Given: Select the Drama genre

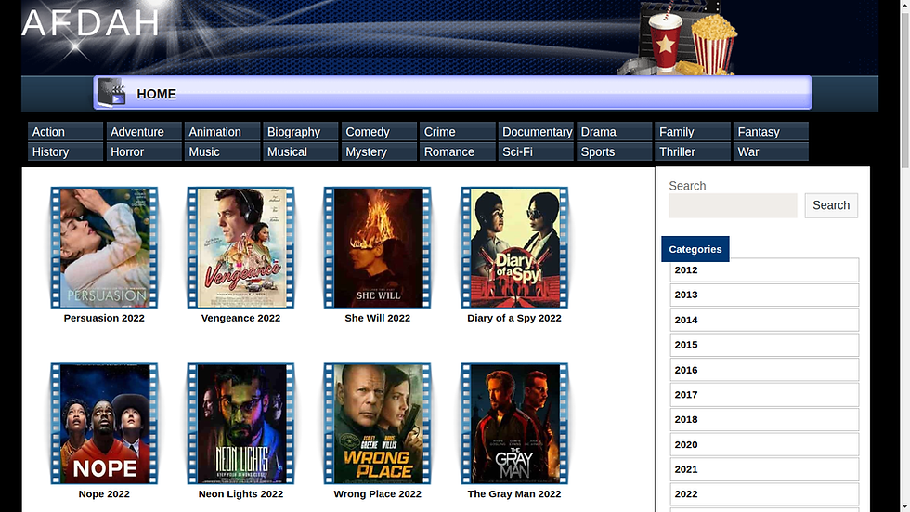Looking at the screenshot, I should click(x=614, y=132).
